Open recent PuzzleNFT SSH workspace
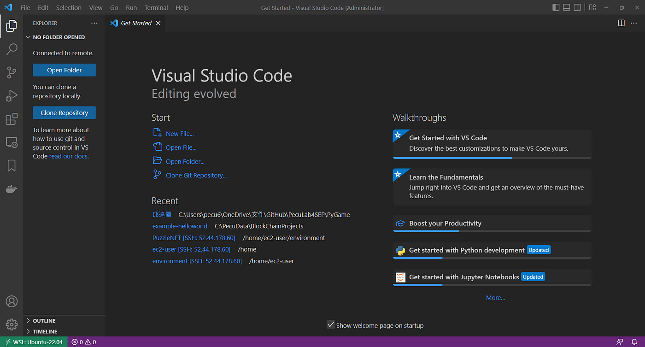This screenshot has height=347, width=645. click(x=194, y=238)
